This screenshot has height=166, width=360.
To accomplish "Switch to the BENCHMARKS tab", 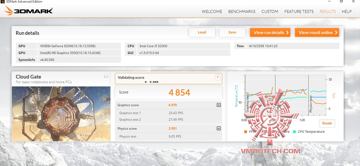I will [242, 12].
